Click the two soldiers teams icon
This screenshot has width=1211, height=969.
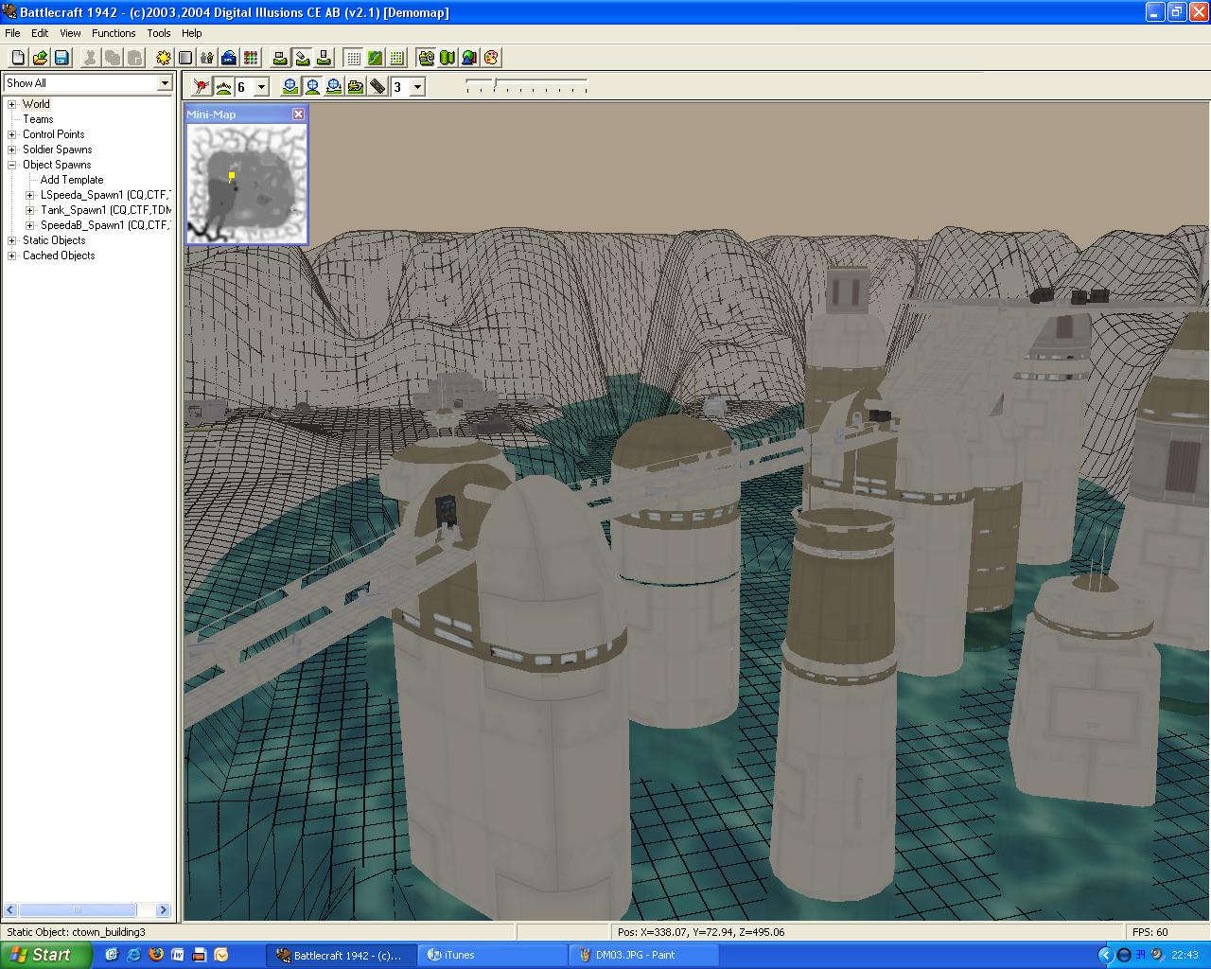coord(207,58)
